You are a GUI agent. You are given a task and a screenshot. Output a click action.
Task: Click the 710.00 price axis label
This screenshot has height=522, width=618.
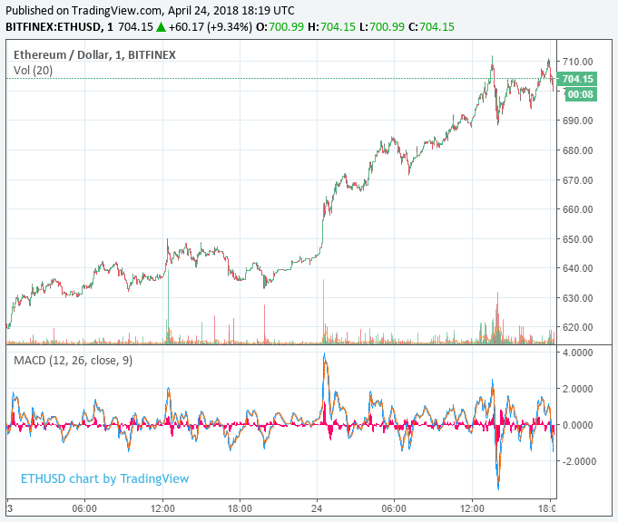[x=577, y=62]
